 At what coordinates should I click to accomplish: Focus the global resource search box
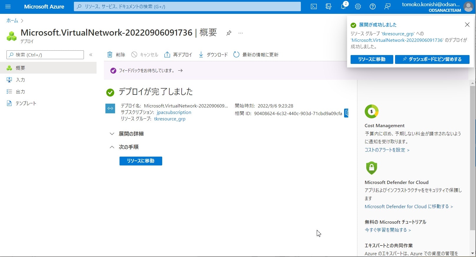pos(188,6)
